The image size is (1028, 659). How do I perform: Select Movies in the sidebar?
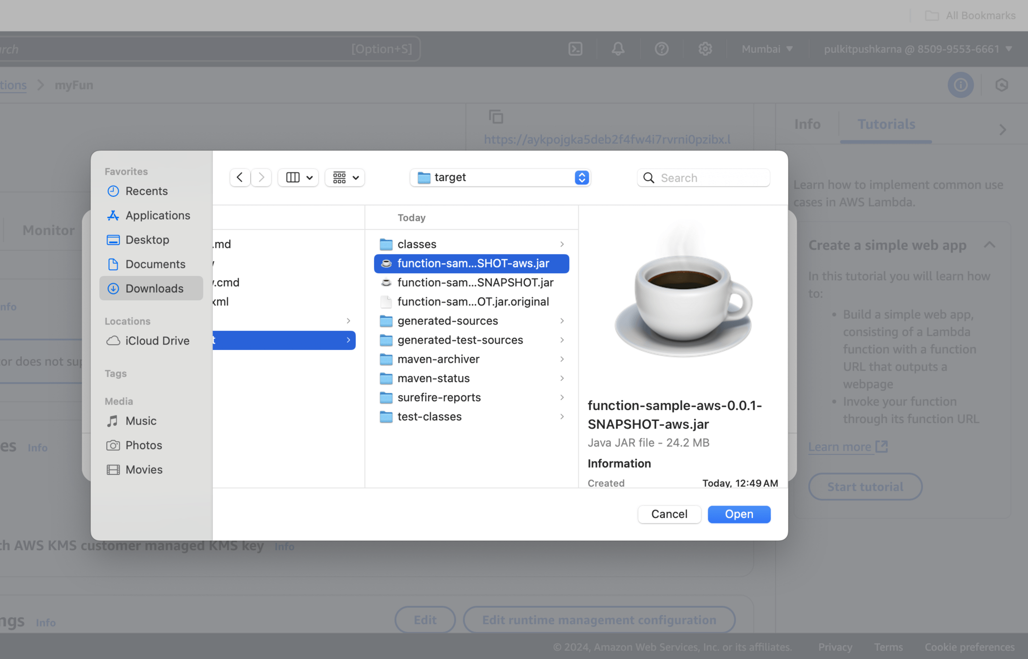point(144,470)
